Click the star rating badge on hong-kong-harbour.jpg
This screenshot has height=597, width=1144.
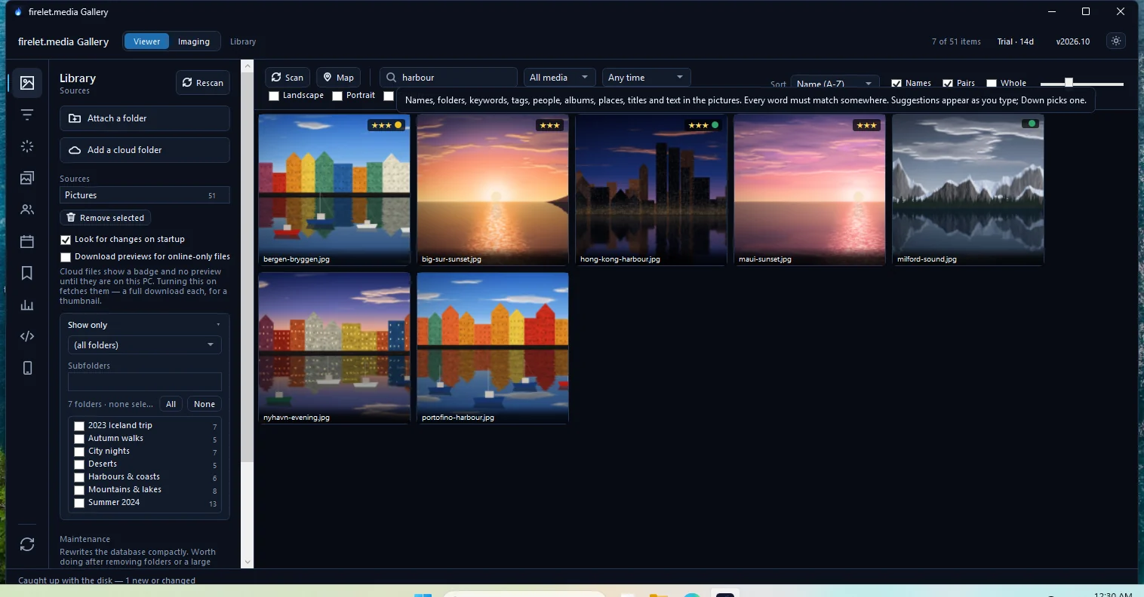click(703, 125)
